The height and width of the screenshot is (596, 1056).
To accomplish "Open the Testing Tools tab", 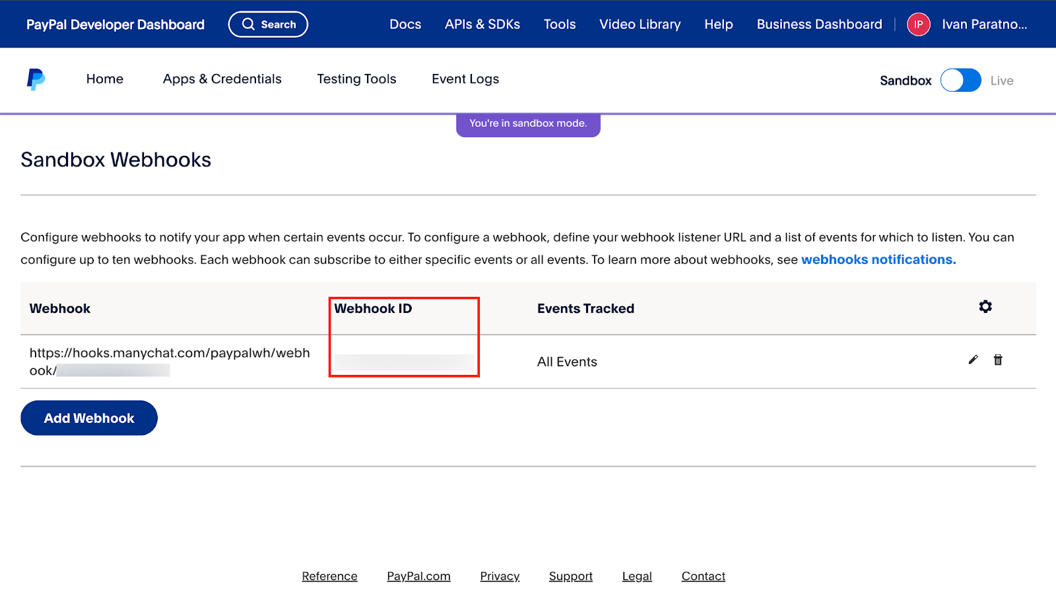I will [x=356, y=79].
